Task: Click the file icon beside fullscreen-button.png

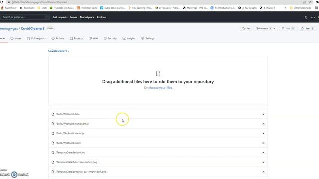Action: pyautogui.click(x=53, y=162)
